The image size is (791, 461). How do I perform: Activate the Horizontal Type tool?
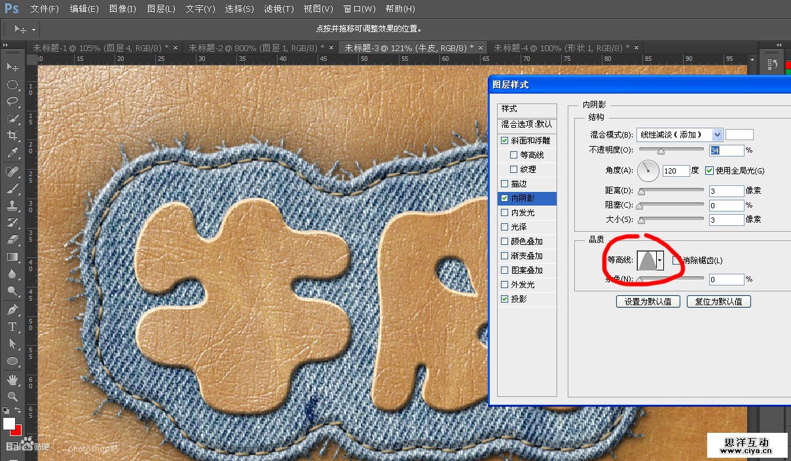[x=12, y=326]
